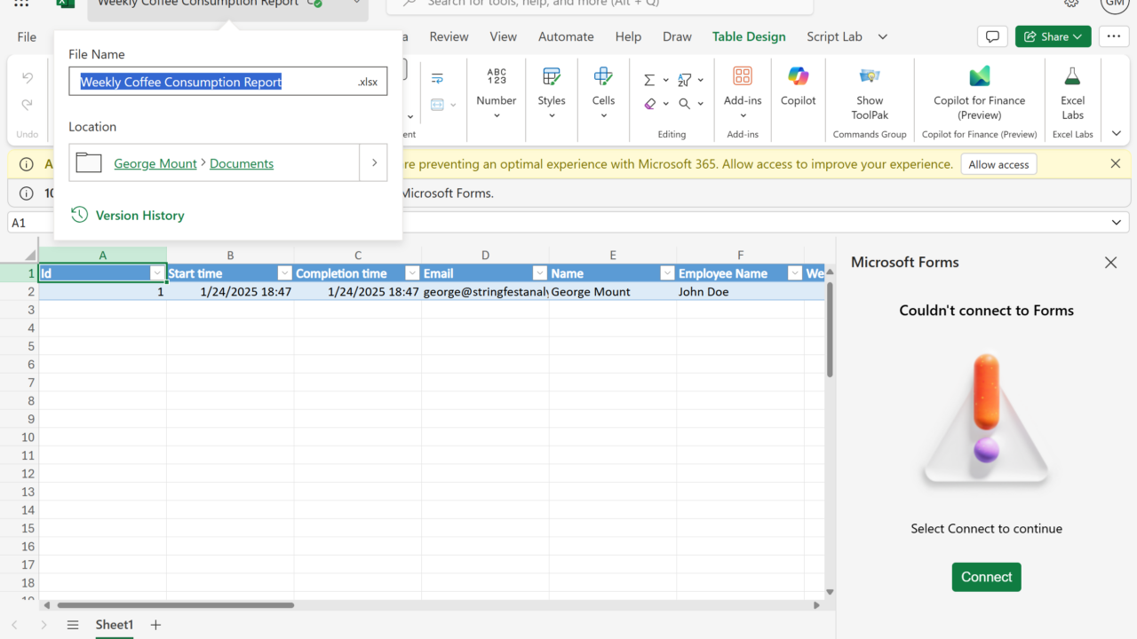Open the AutoSum sigma tool

pyautogui.click(x=649, y=80)
